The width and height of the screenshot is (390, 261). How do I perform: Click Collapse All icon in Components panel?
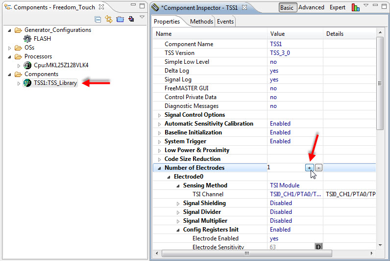(98, 19)
